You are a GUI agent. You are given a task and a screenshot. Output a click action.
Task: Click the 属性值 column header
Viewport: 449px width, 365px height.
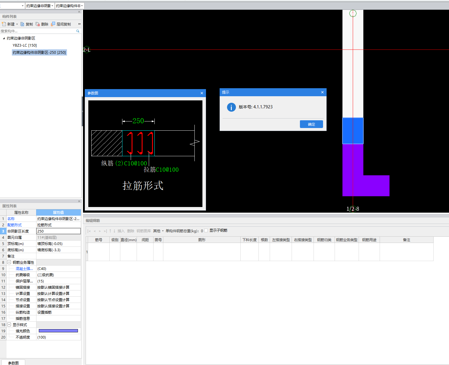pos(58,212)
